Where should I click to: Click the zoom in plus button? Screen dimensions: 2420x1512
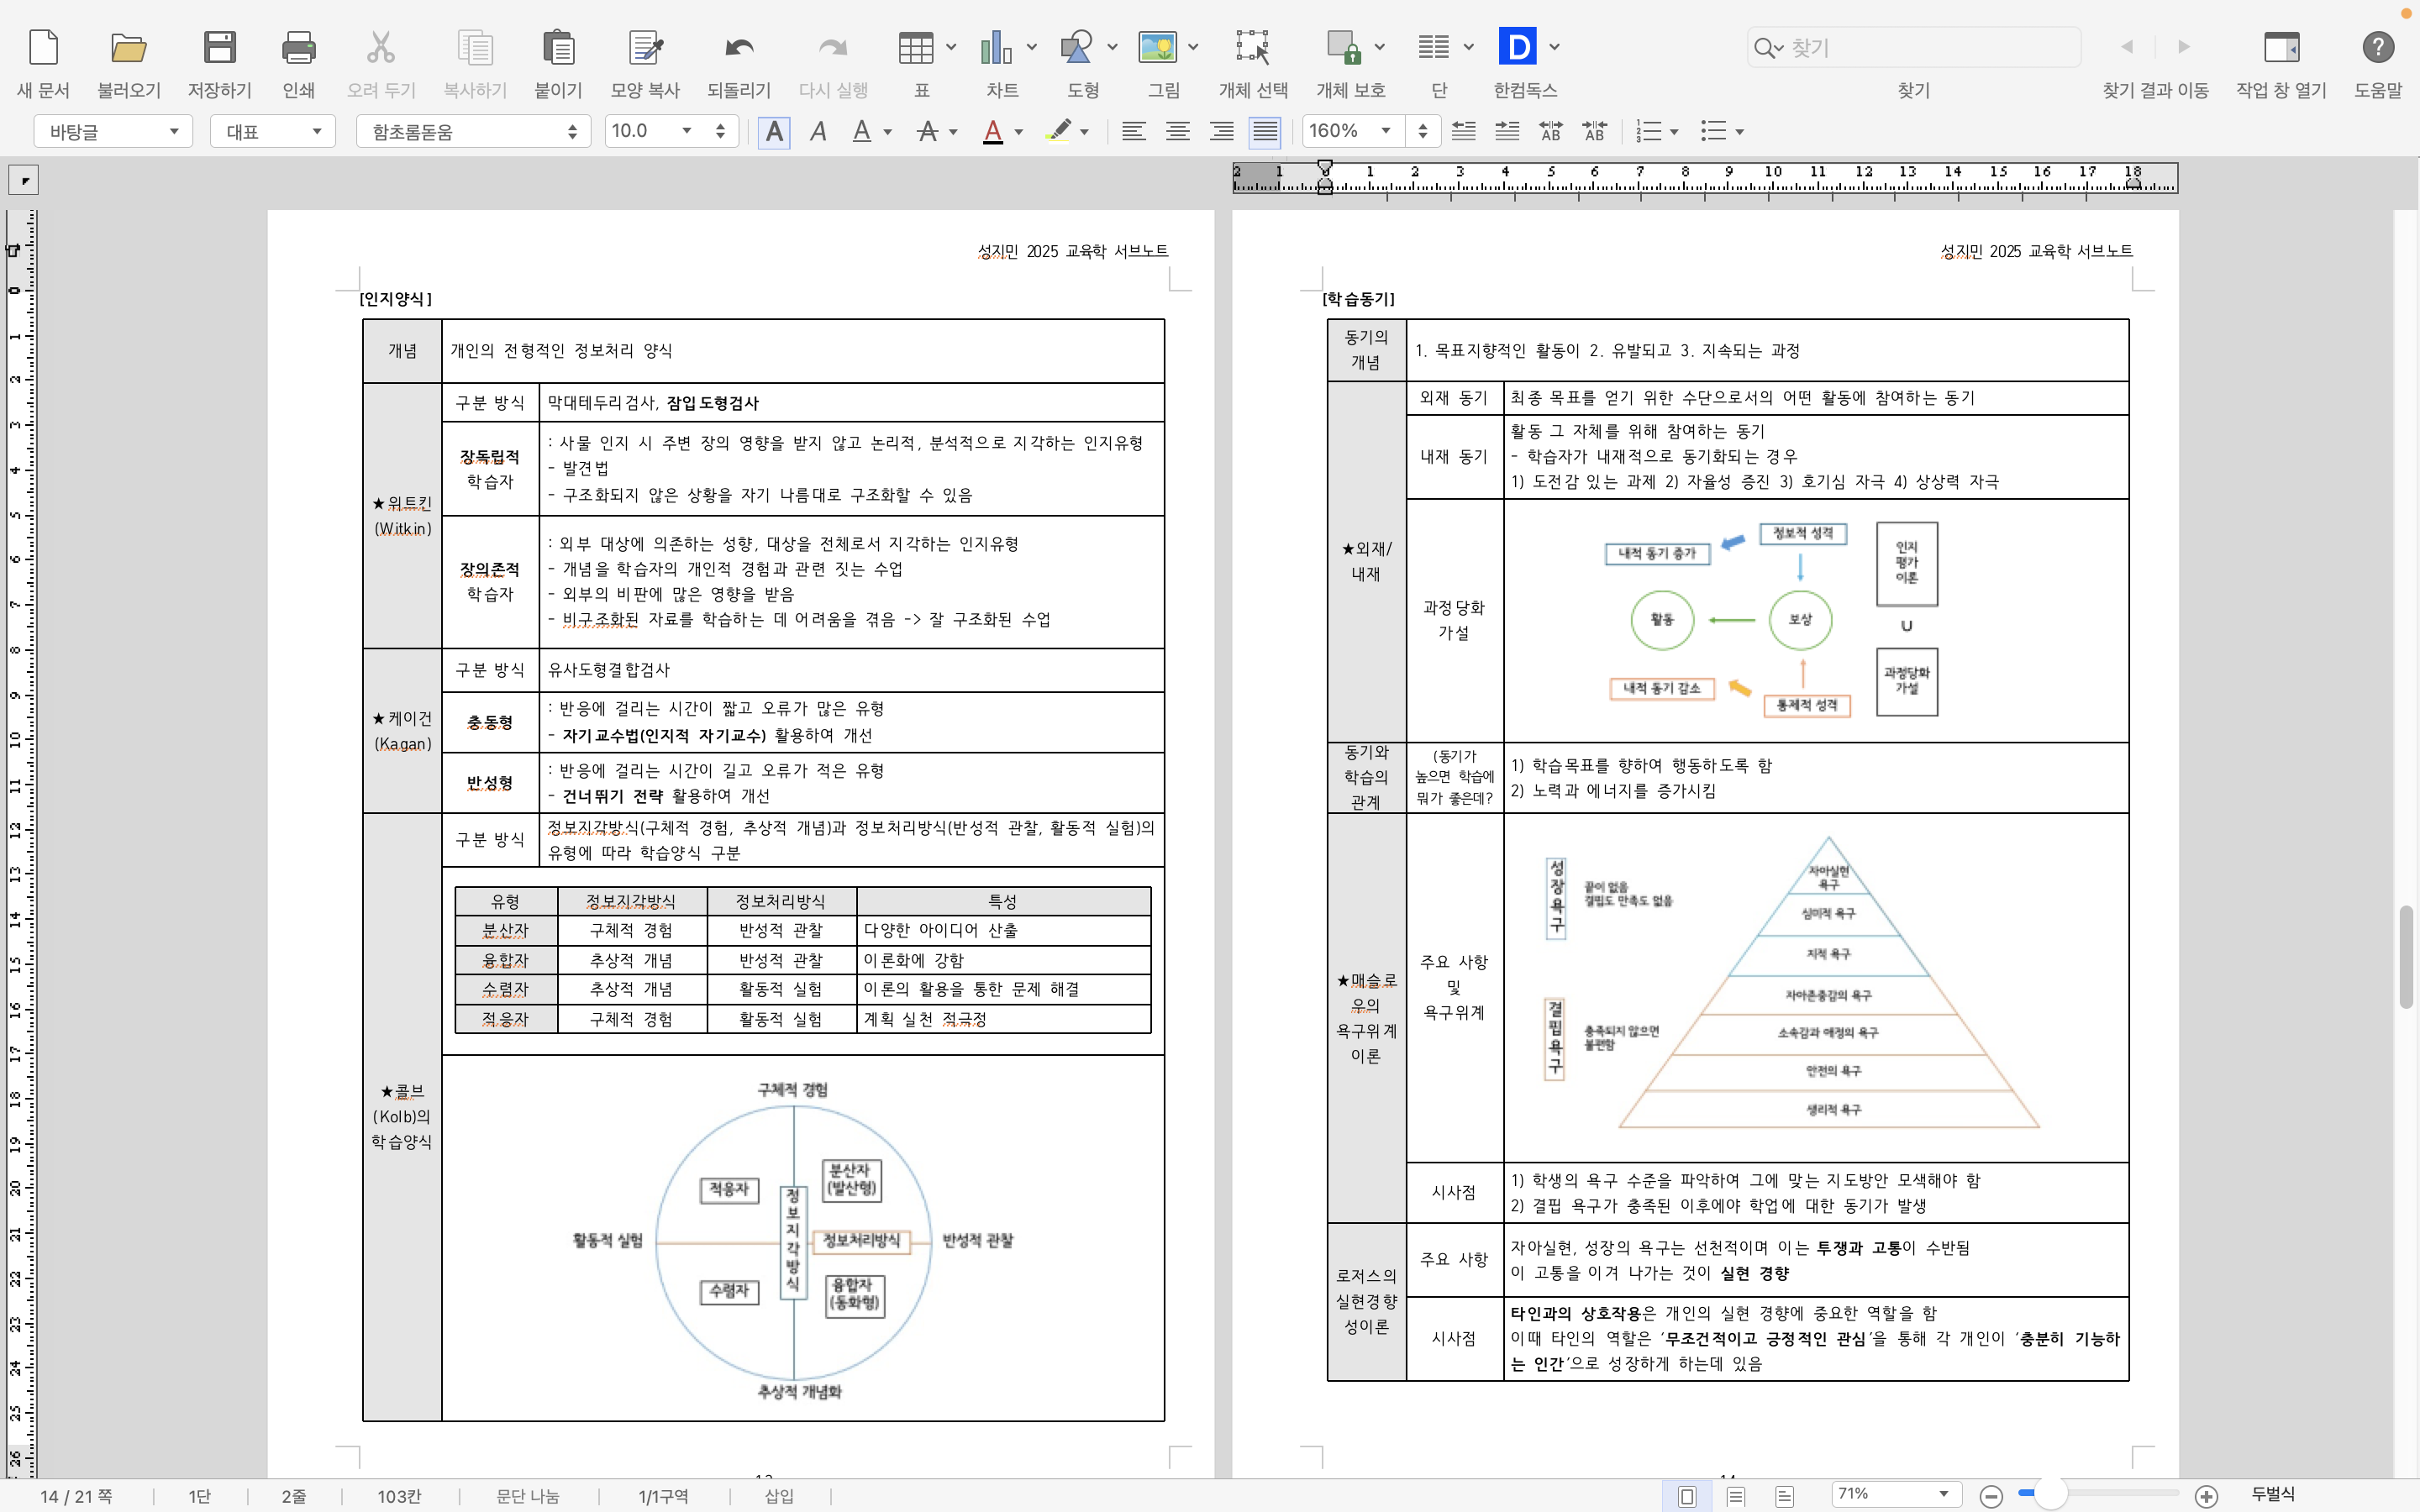(2206, 1495)
